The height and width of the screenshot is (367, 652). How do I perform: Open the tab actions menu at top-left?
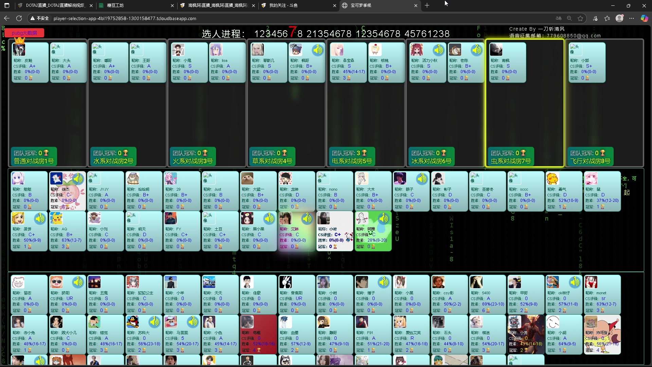click(7, 5)
